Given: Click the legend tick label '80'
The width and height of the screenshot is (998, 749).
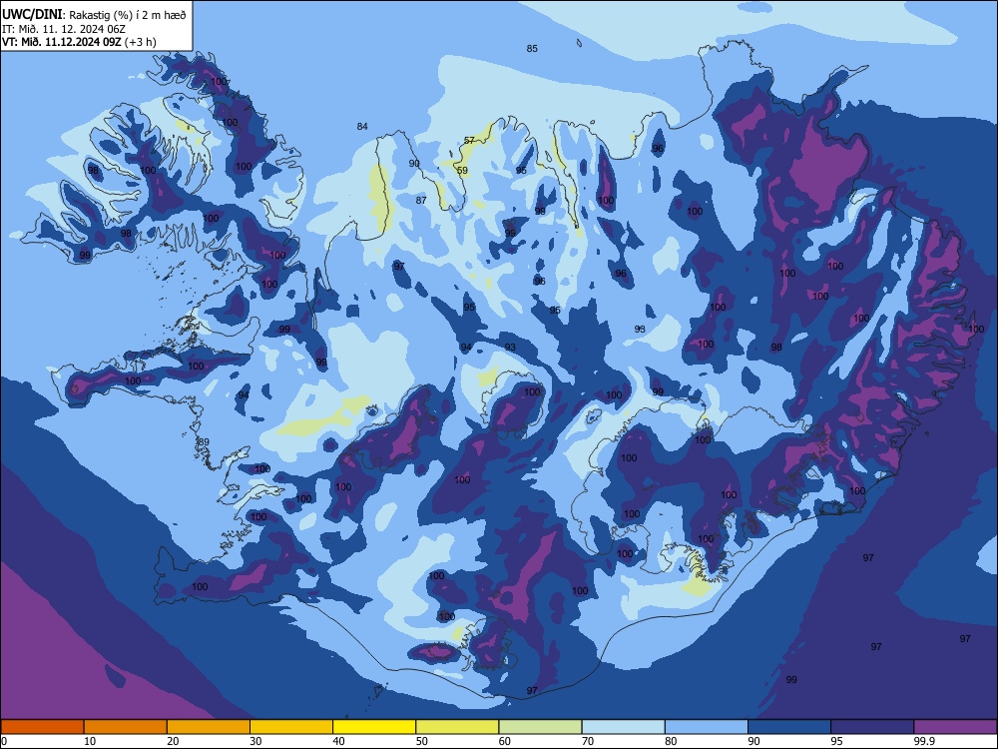Looking at the screenshot, I should (671, 741).
